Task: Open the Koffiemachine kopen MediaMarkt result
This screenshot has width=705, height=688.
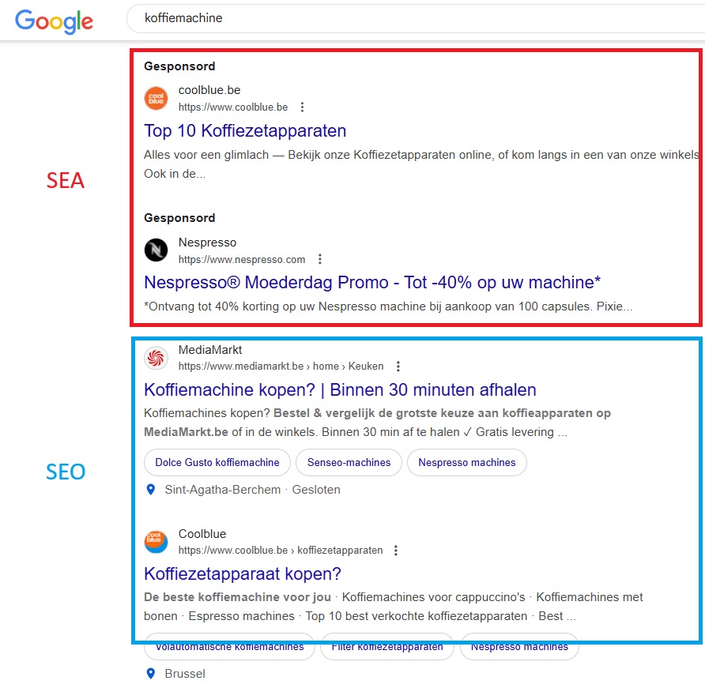Action: (340, 389)
